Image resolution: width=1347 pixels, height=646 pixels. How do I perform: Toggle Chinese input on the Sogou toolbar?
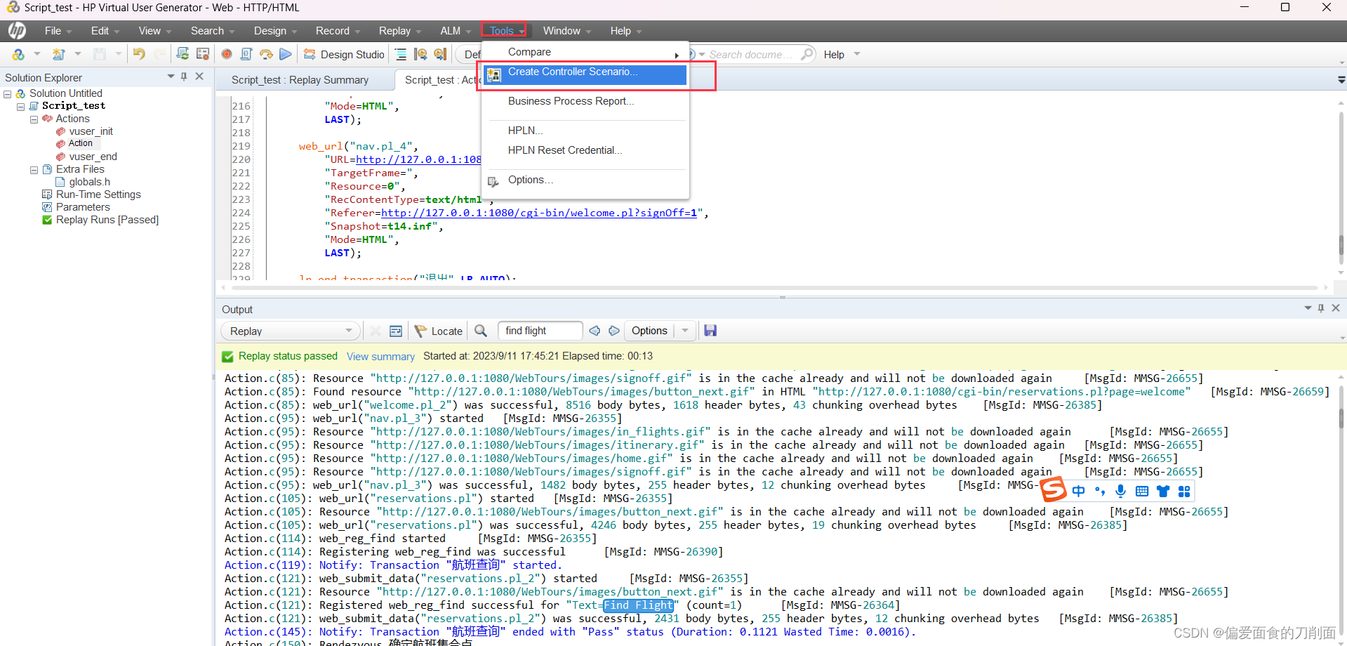point(1079,491)
